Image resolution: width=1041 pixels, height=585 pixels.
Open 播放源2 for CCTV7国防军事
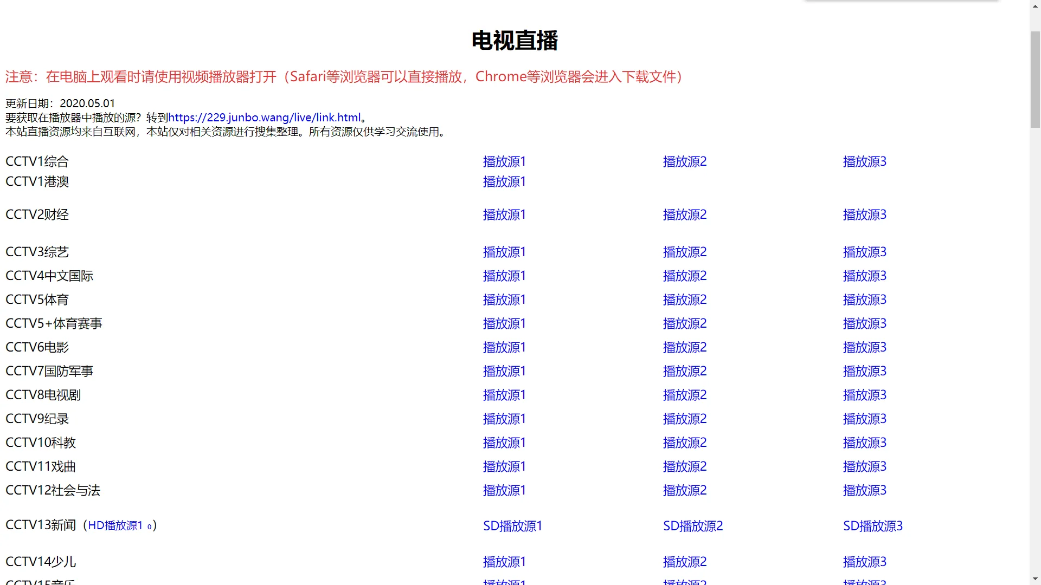pos(684,371)
